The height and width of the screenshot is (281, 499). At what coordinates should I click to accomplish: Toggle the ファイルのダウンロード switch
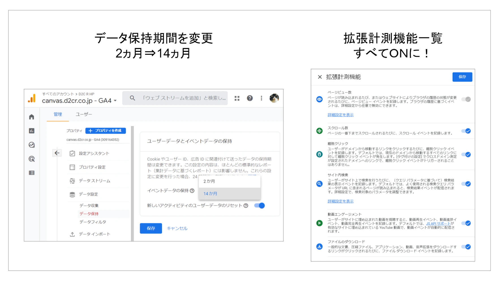tap(466, 247)
